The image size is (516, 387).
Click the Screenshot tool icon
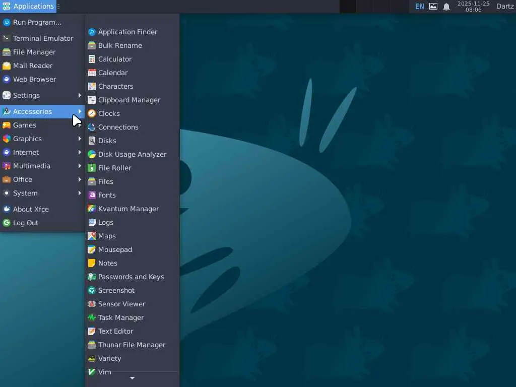[92, 290]
